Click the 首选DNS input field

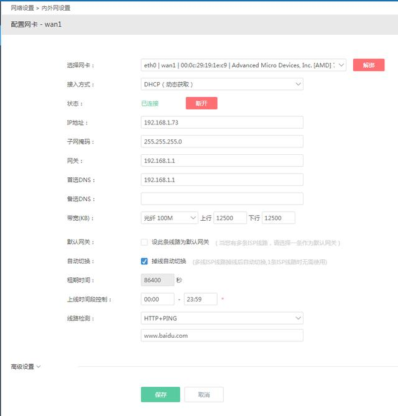point(222,180)
